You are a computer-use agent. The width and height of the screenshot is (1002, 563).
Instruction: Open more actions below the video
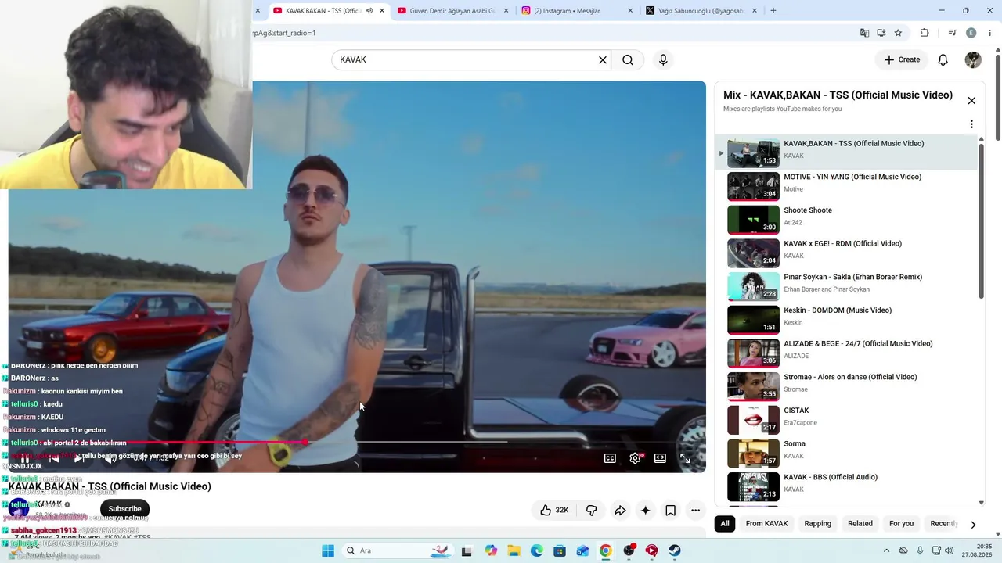point(695,510)
